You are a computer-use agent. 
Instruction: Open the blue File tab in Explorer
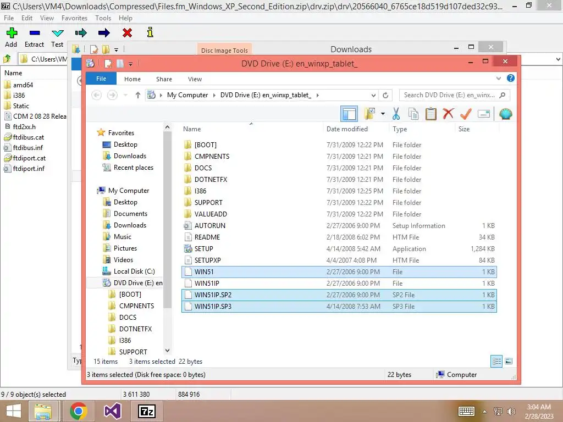(101, 79)
